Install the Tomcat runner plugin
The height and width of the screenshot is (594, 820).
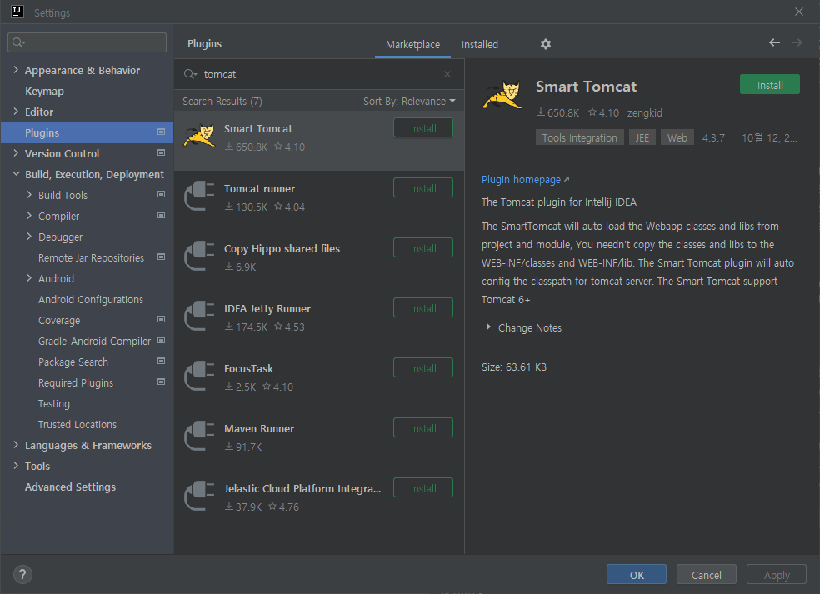pos(423,188)
